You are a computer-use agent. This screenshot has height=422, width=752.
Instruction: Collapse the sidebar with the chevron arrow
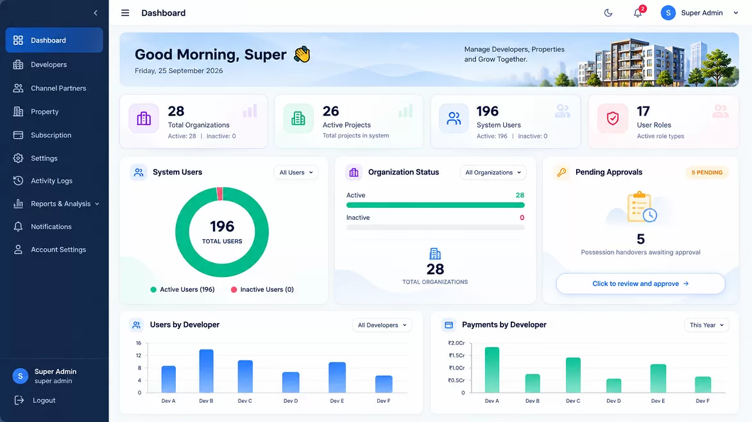(96, 13)
